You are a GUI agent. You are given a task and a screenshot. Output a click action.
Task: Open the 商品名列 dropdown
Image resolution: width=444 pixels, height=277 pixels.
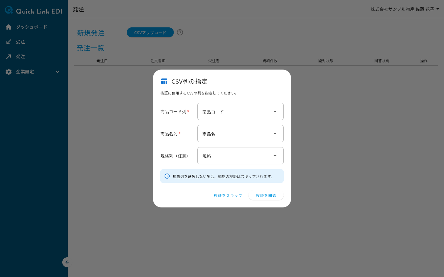pyautogui.click(x=240, y=134)
